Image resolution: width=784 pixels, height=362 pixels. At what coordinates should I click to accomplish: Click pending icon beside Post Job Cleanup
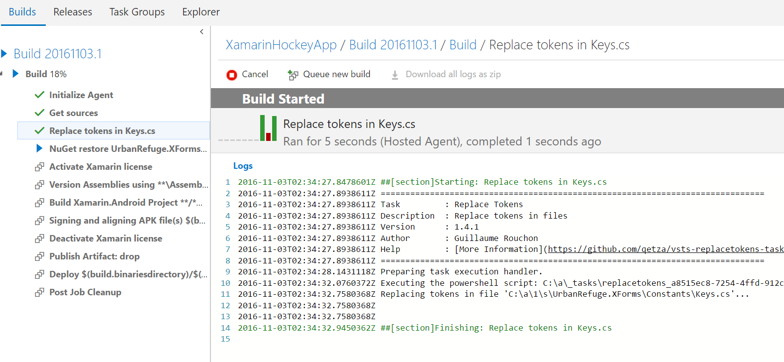tap(39, 292)
